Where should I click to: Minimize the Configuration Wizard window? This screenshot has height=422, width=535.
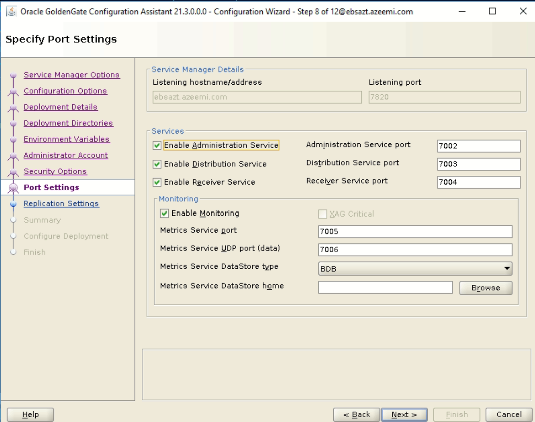[463, 12]
